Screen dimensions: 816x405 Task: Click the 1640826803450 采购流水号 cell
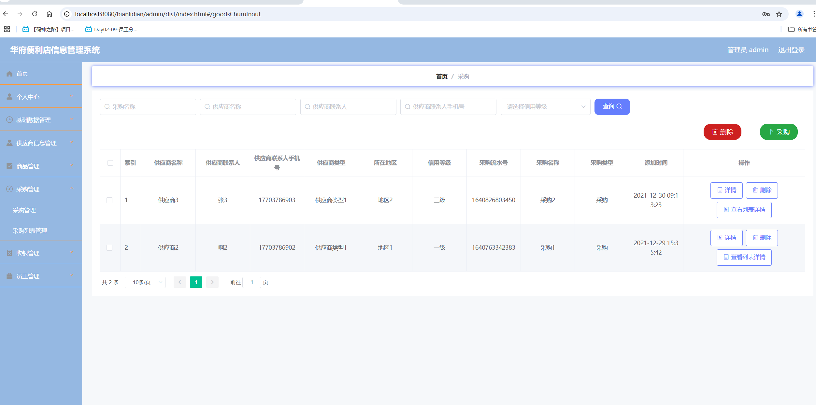coord(494,200)
